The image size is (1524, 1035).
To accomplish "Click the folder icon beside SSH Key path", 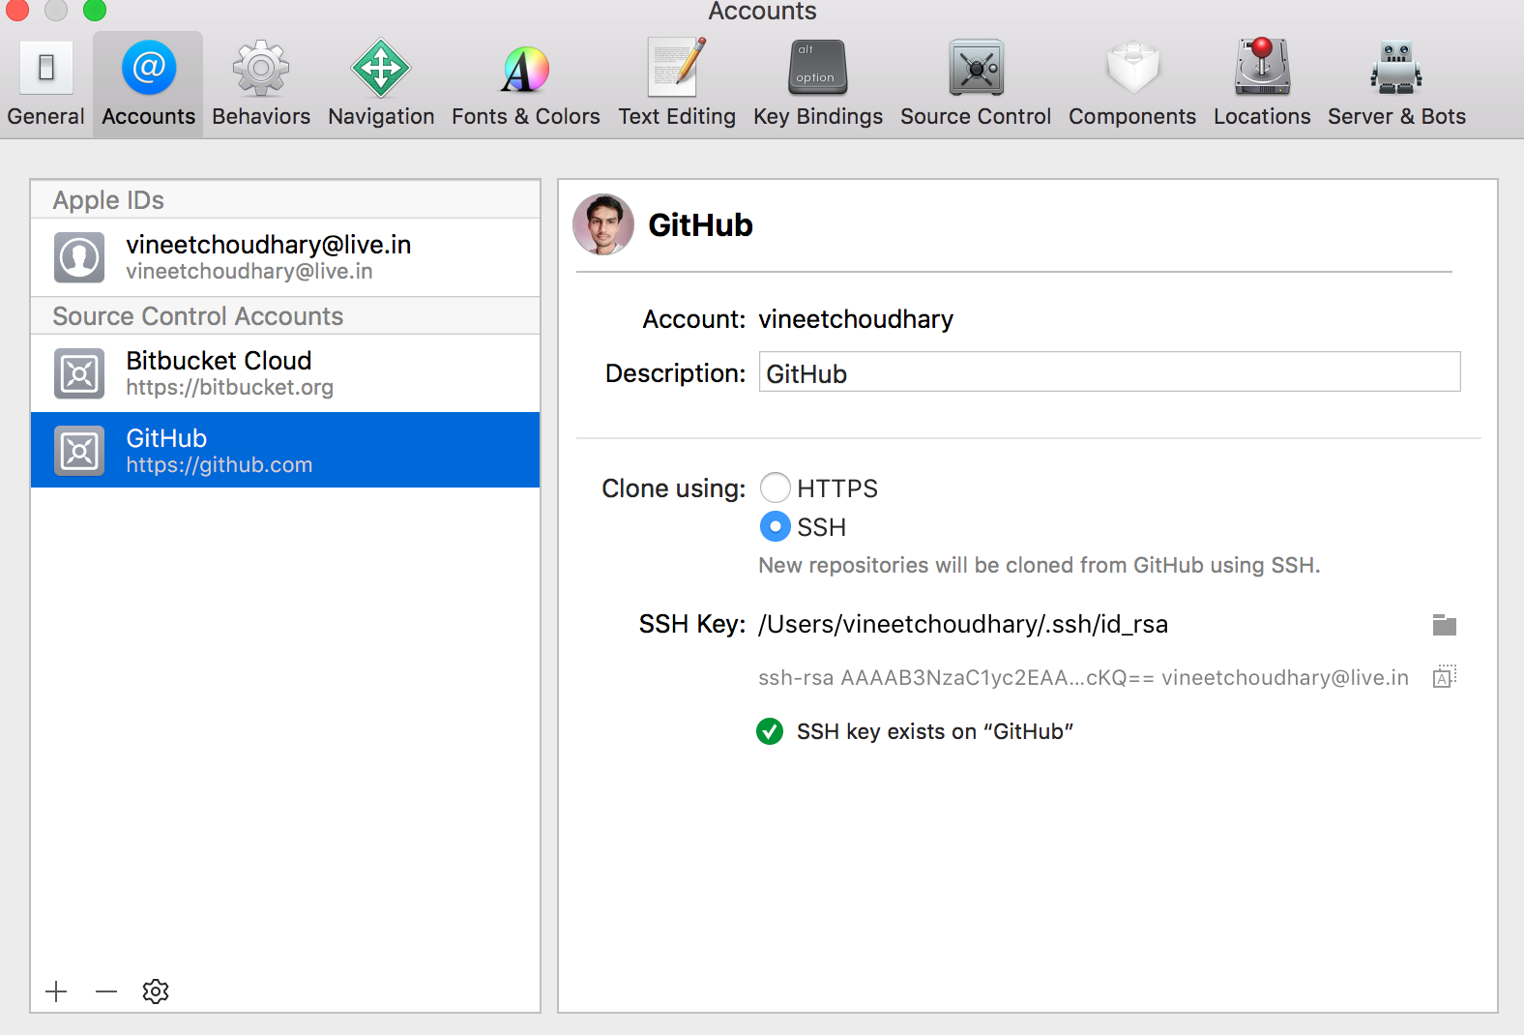I will 1445,625.
